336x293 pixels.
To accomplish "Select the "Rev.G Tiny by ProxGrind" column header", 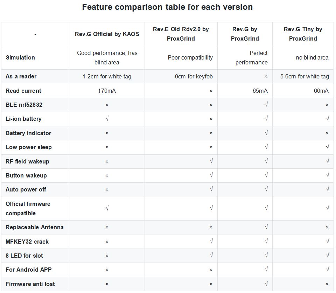I will coord(303,34).
